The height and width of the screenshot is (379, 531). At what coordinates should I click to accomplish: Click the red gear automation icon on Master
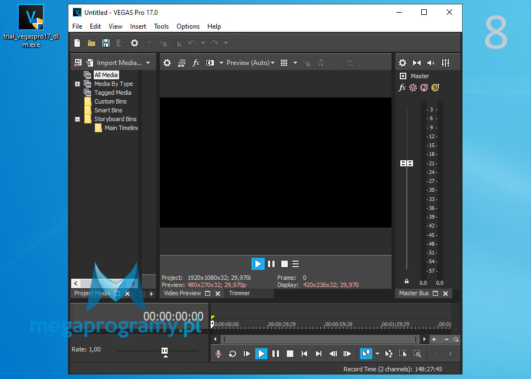pos(413,88)
